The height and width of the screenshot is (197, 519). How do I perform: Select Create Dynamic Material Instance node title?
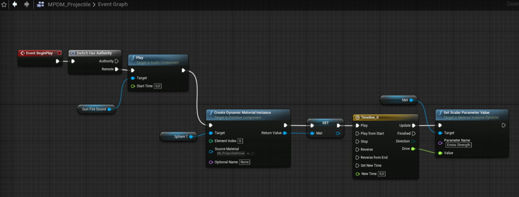tap(243, 113)
